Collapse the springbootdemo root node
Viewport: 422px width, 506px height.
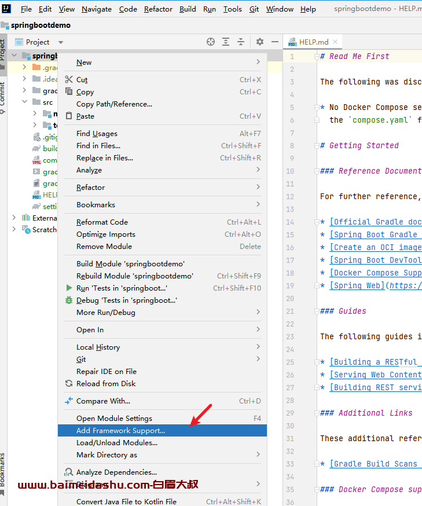click(x=14, y=56)
